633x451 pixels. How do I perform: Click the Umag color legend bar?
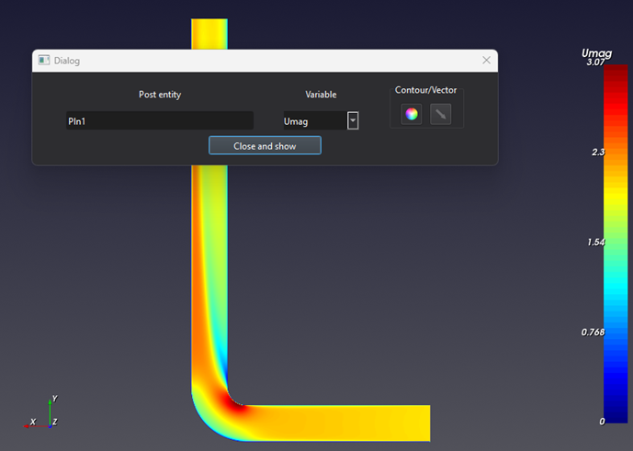coord(616,243)
